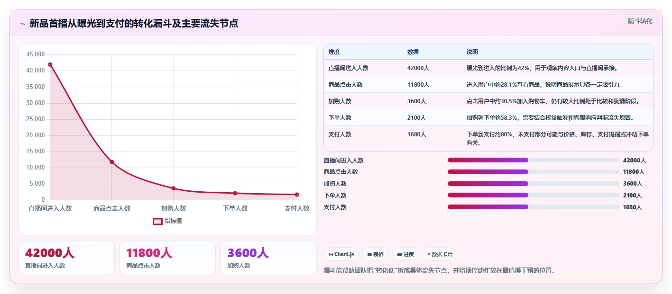Click the chart data point for 加购人数

(174, 188)
